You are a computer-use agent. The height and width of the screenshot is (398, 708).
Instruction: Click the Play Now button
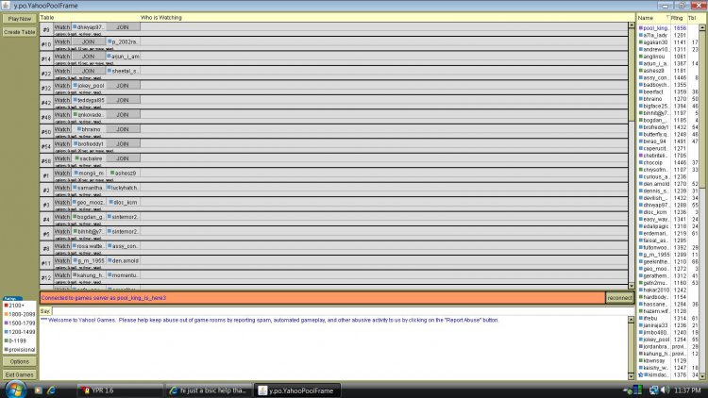(20, 19)
